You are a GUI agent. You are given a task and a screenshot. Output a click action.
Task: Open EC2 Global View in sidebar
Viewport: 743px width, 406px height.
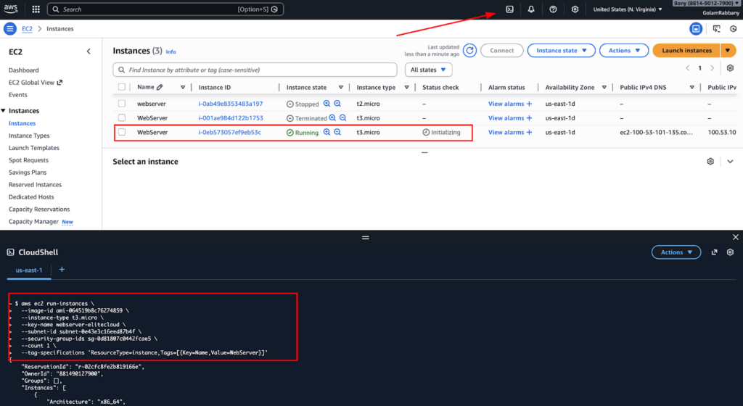click(35, 83)
